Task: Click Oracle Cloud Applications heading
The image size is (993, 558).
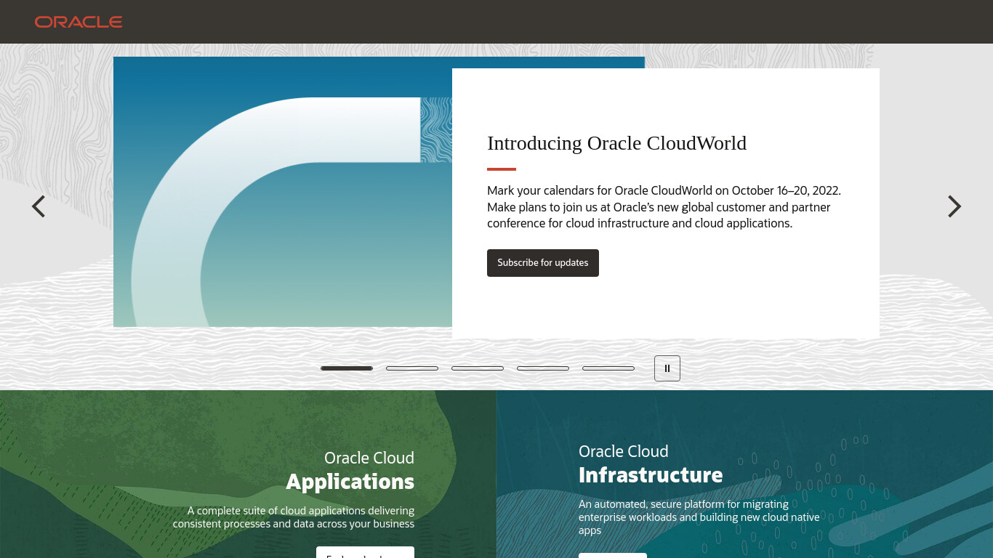Action: click(x=350, y=471)
